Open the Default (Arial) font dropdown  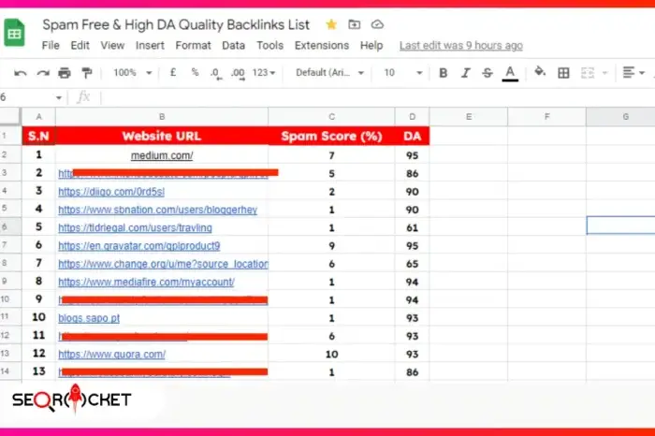(330, 73)
